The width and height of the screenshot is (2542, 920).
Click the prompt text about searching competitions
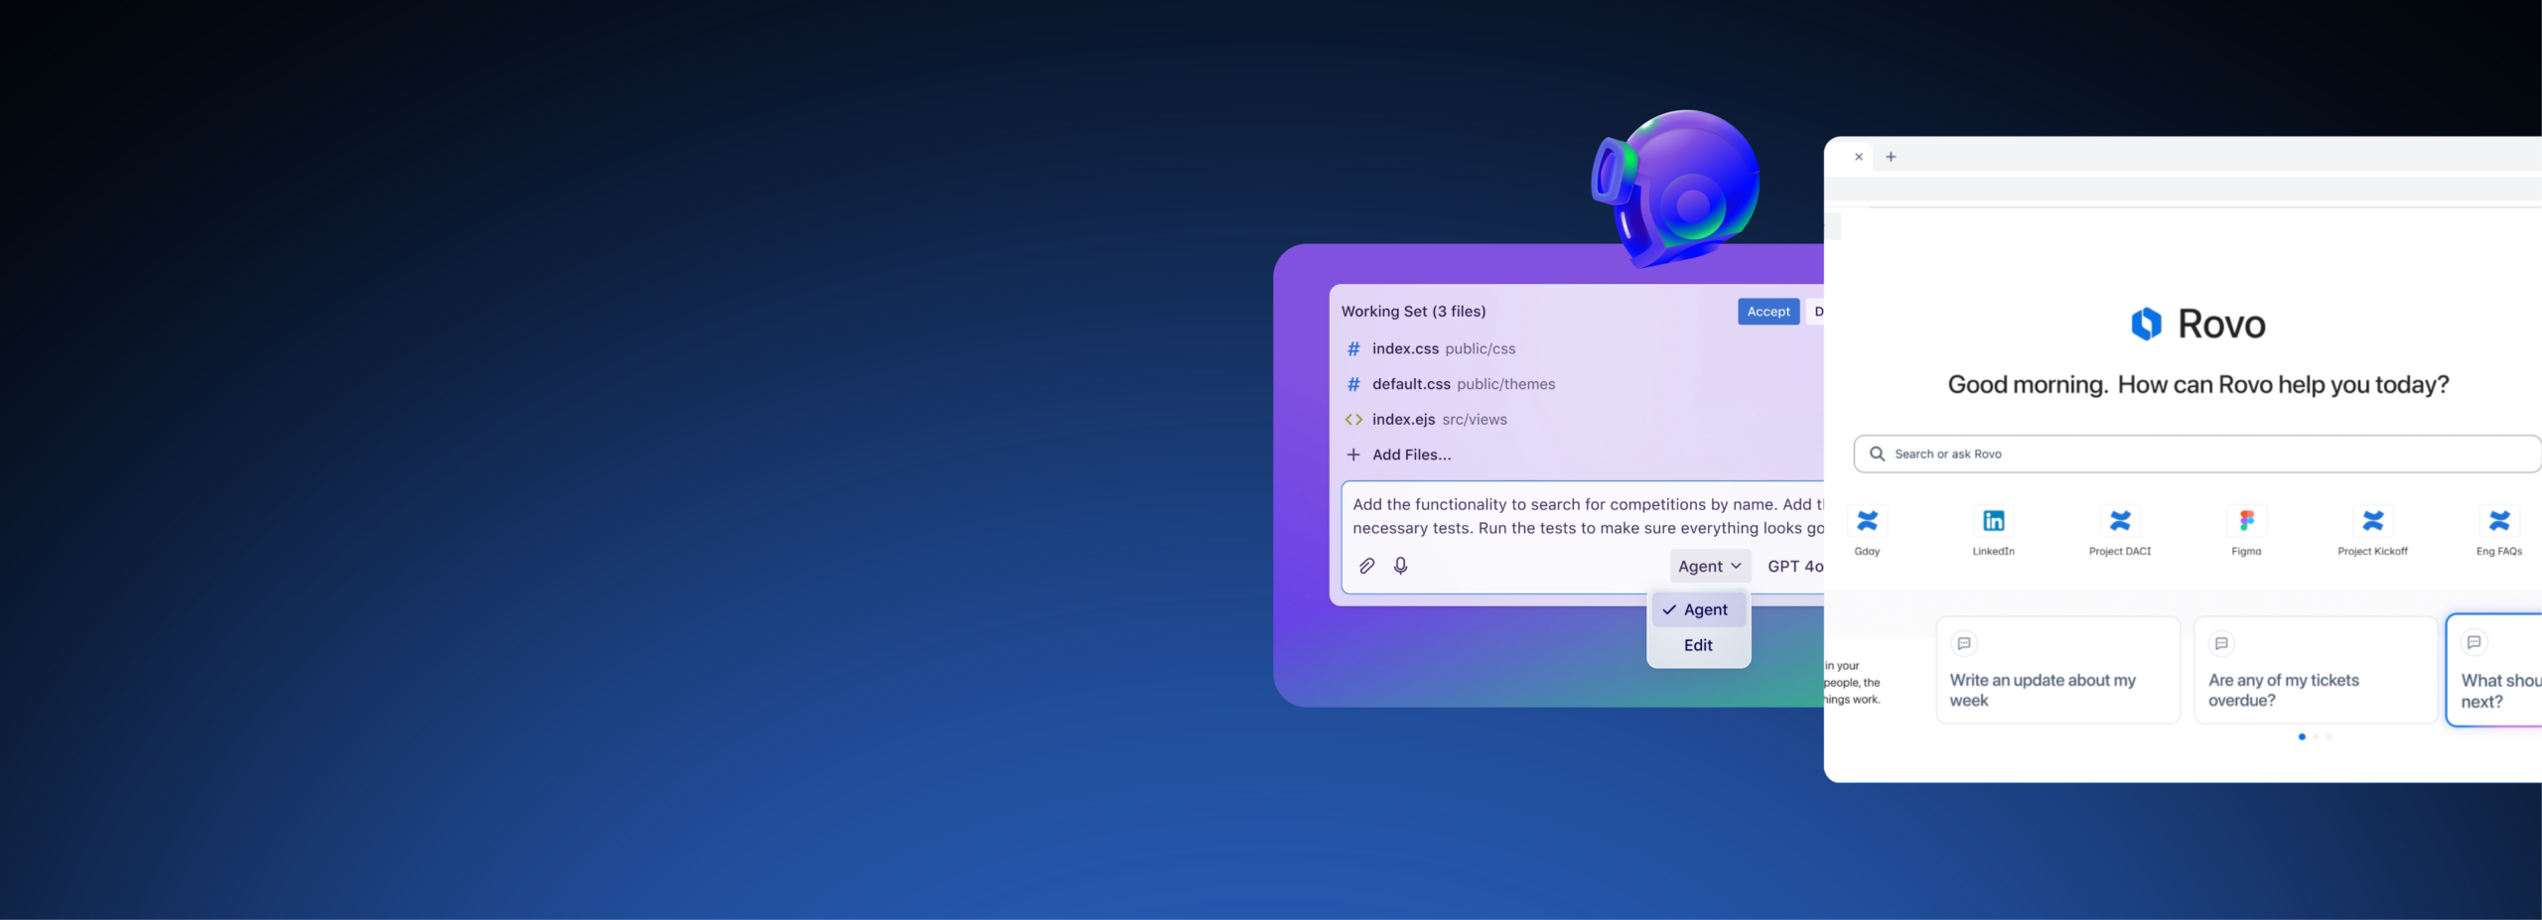[x=1588, y=516]
